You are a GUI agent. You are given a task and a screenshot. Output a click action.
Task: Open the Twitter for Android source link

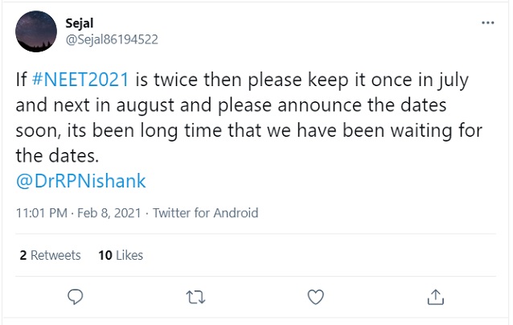tap(206, 213)
